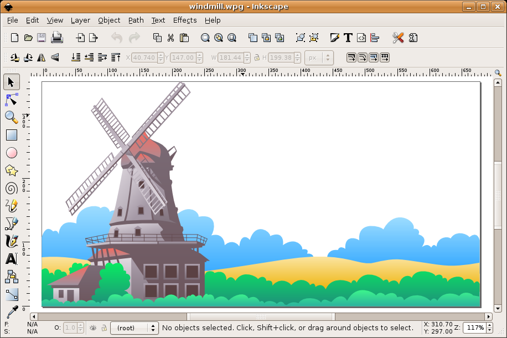Open the Effects menu
507x338 pixels.
pos(184,20)
